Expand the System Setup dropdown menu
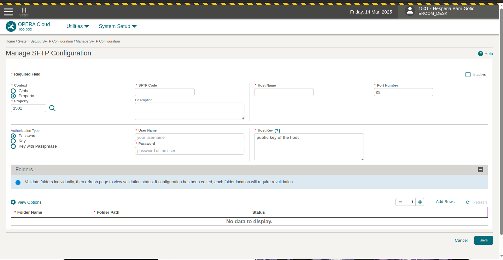The image size is (503, 260). (117, 26)
